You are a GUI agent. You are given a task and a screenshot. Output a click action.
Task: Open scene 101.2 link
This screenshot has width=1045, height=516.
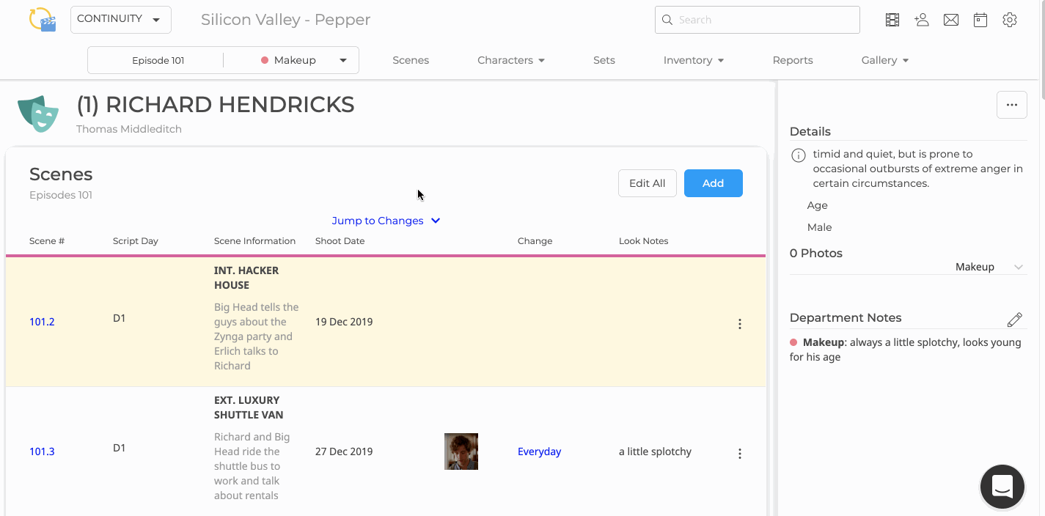pyautogui.click(x=42, y=322)
